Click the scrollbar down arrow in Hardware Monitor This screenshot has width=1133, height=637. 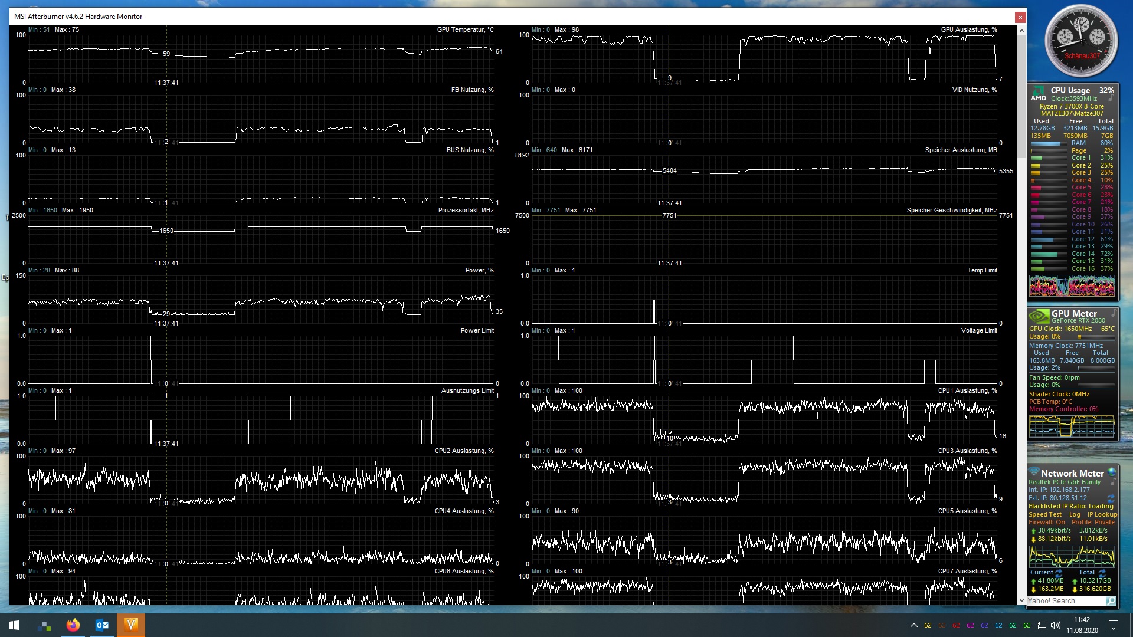[x=1021, y=600]
